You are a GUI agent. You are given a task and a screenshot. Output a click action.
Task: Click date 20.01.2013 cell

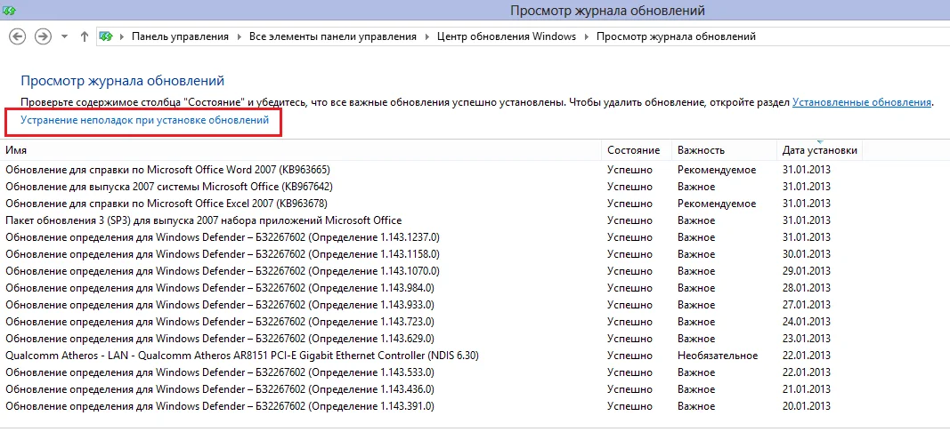(x=807, y=406)
